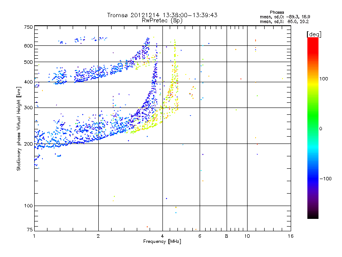Click the 'RwPretec (8p)' subtitle

tap(162, 21)
